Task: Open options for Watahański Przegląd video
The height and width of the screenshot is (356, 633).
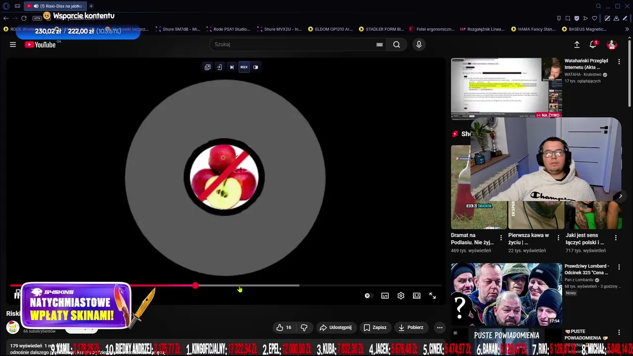Action: click(619, 61)
